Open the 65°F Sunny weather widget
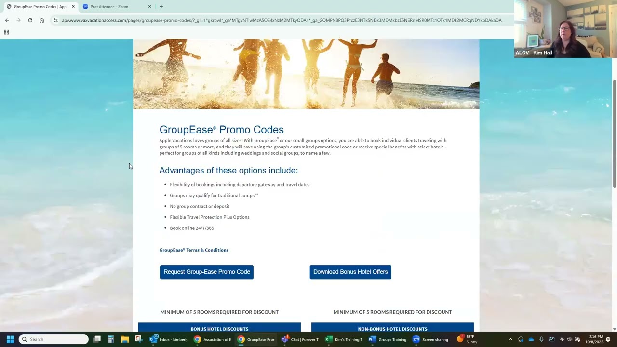Viewport: 617px width, 347px height. tap(467, 339)
